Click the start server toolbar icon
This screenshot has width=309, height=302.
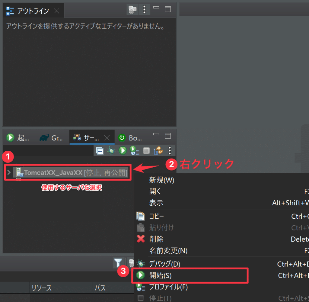[x=123, y=150]
